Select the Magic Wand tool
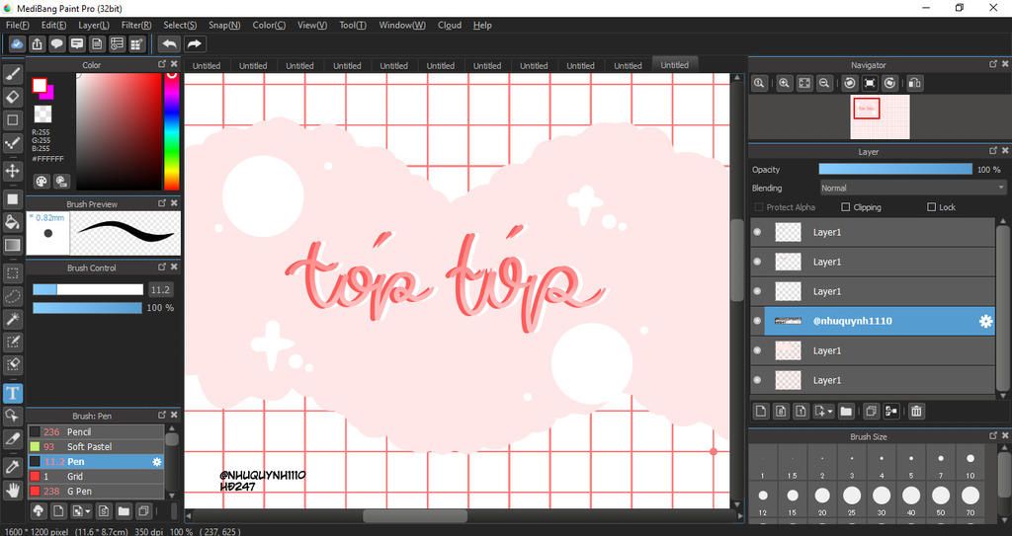 [12, 319]
